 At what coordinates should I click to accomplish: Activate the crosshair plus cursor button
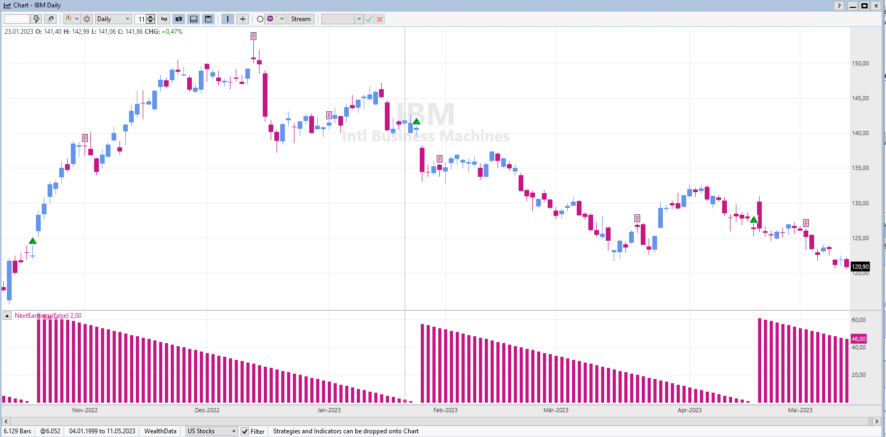pyautogui.click(x=243, y=19)
